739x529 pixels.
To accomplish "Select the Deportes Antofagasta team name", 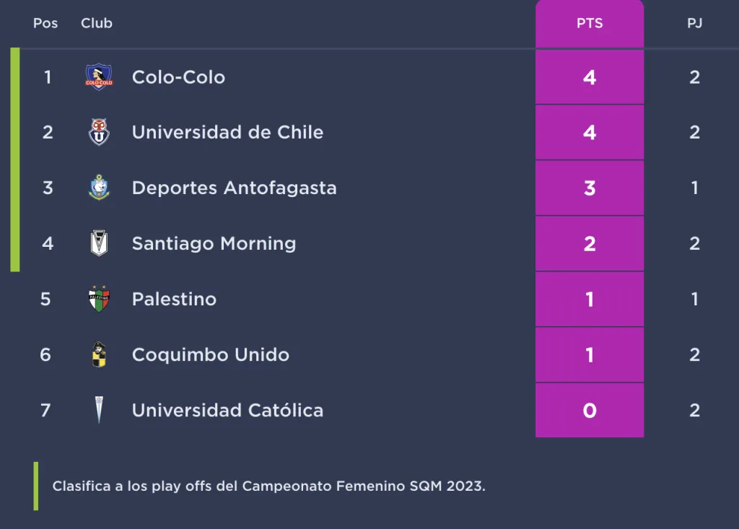I will (x=234, y=188).
